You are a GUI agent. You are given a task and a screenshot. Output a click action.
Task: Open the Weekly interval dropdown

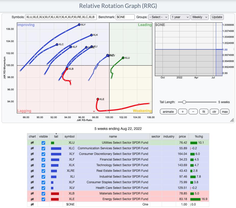pos(200,17)
